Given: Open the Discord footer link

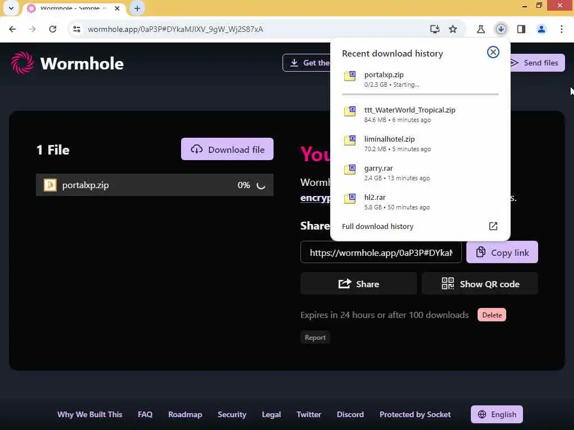Looking at the screenshot, I should pyautogui.click(x=350, y=414).
